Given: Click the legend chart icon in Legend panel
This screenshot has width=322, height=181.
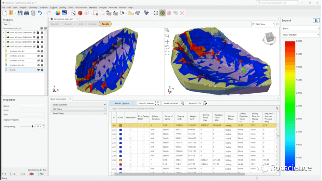Looking at the screenshot, I should pyautogui.click(x=316, y=20).
